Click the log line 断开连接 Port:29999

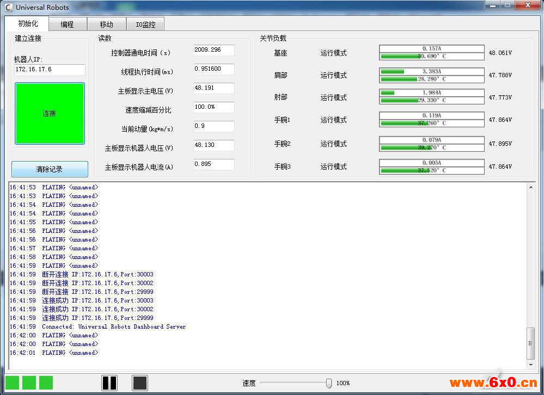(82, 292)
